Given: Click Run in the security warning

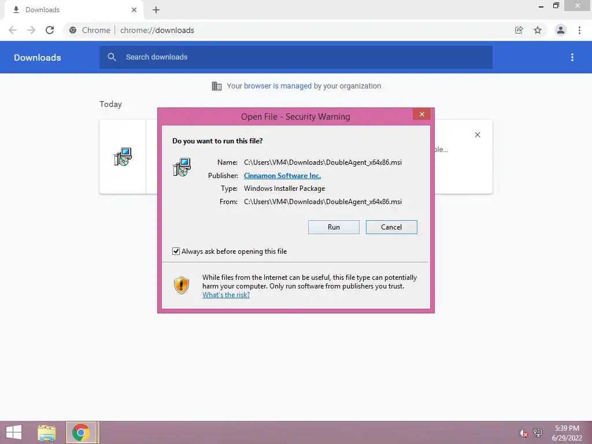Looking at the screenshot, I should click(x=334, y=227).
